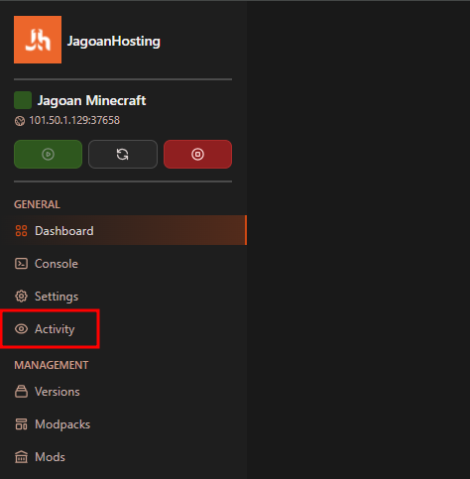Open the Console menu item

123,264
